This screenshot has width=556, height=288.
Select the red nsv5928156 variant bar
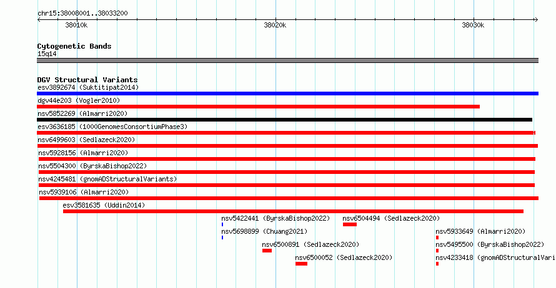(287, 159)
